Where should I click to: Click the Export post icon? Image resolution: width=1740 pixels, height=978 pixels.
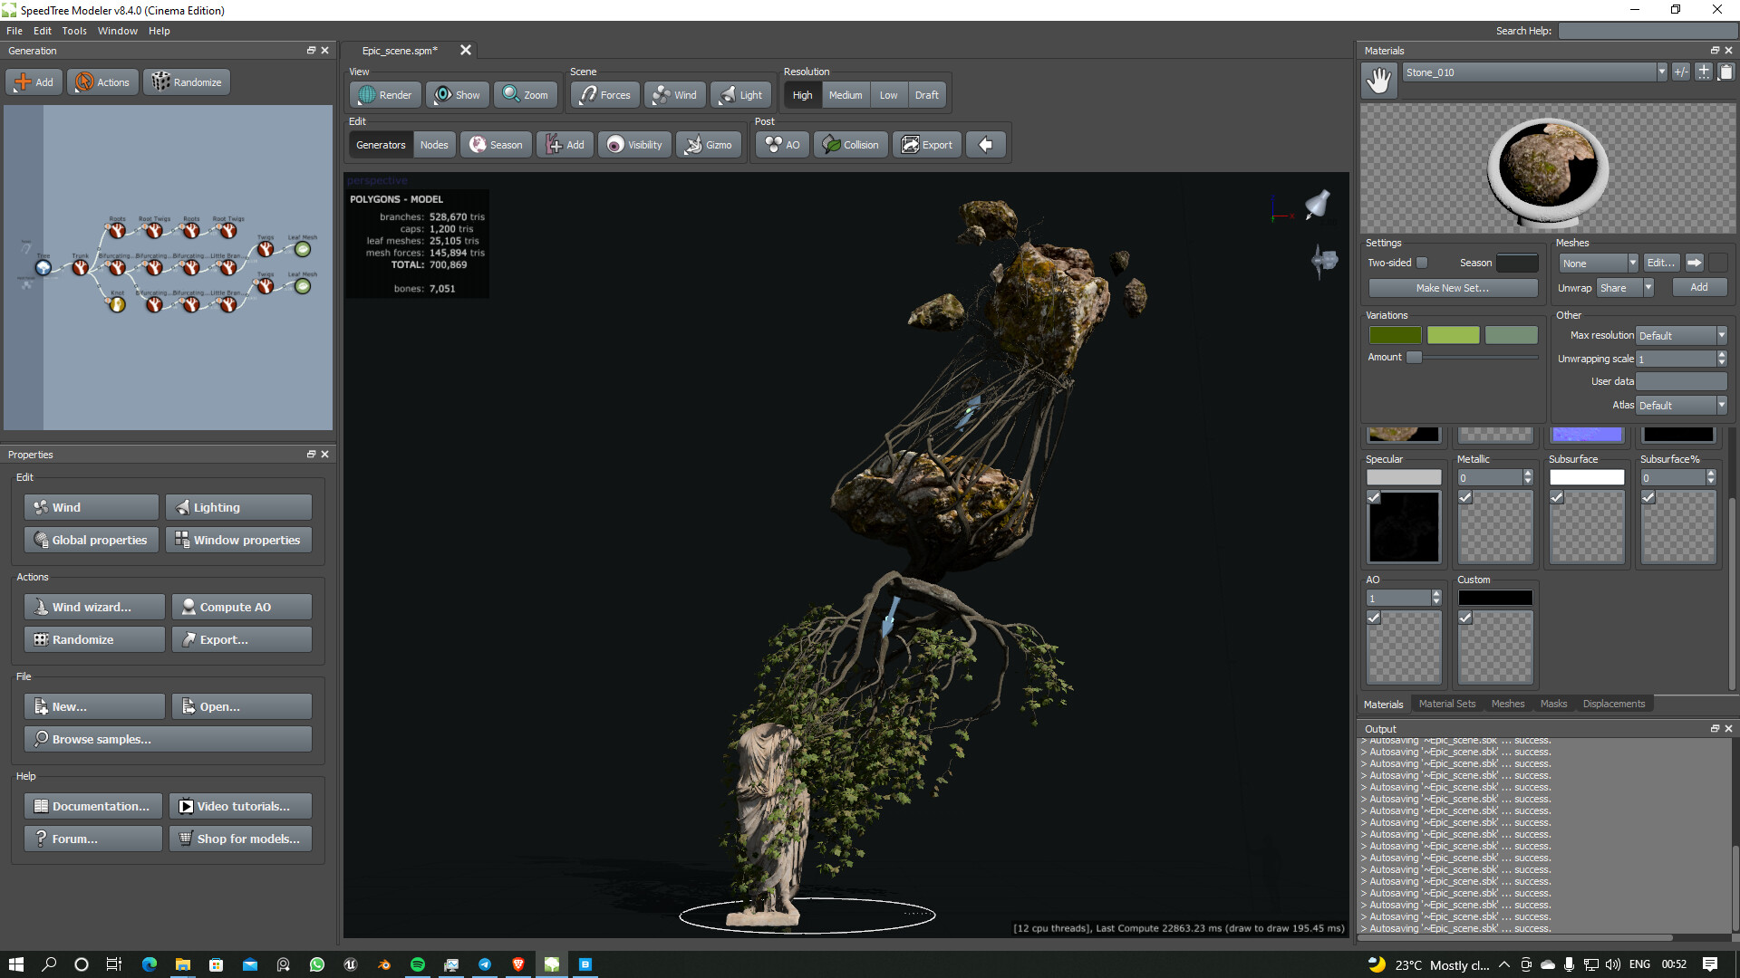[x=926, y=144]
